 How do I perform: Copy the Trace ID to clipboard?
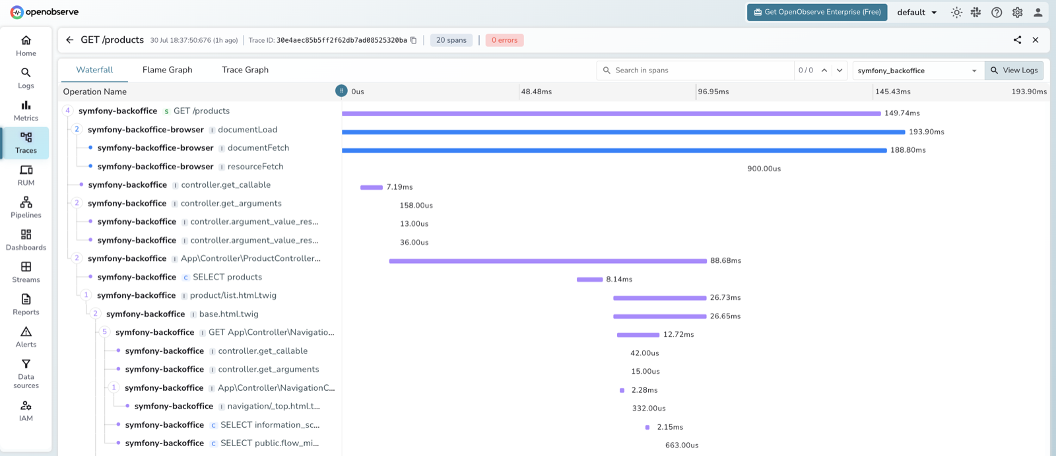(x=414, y=40)
